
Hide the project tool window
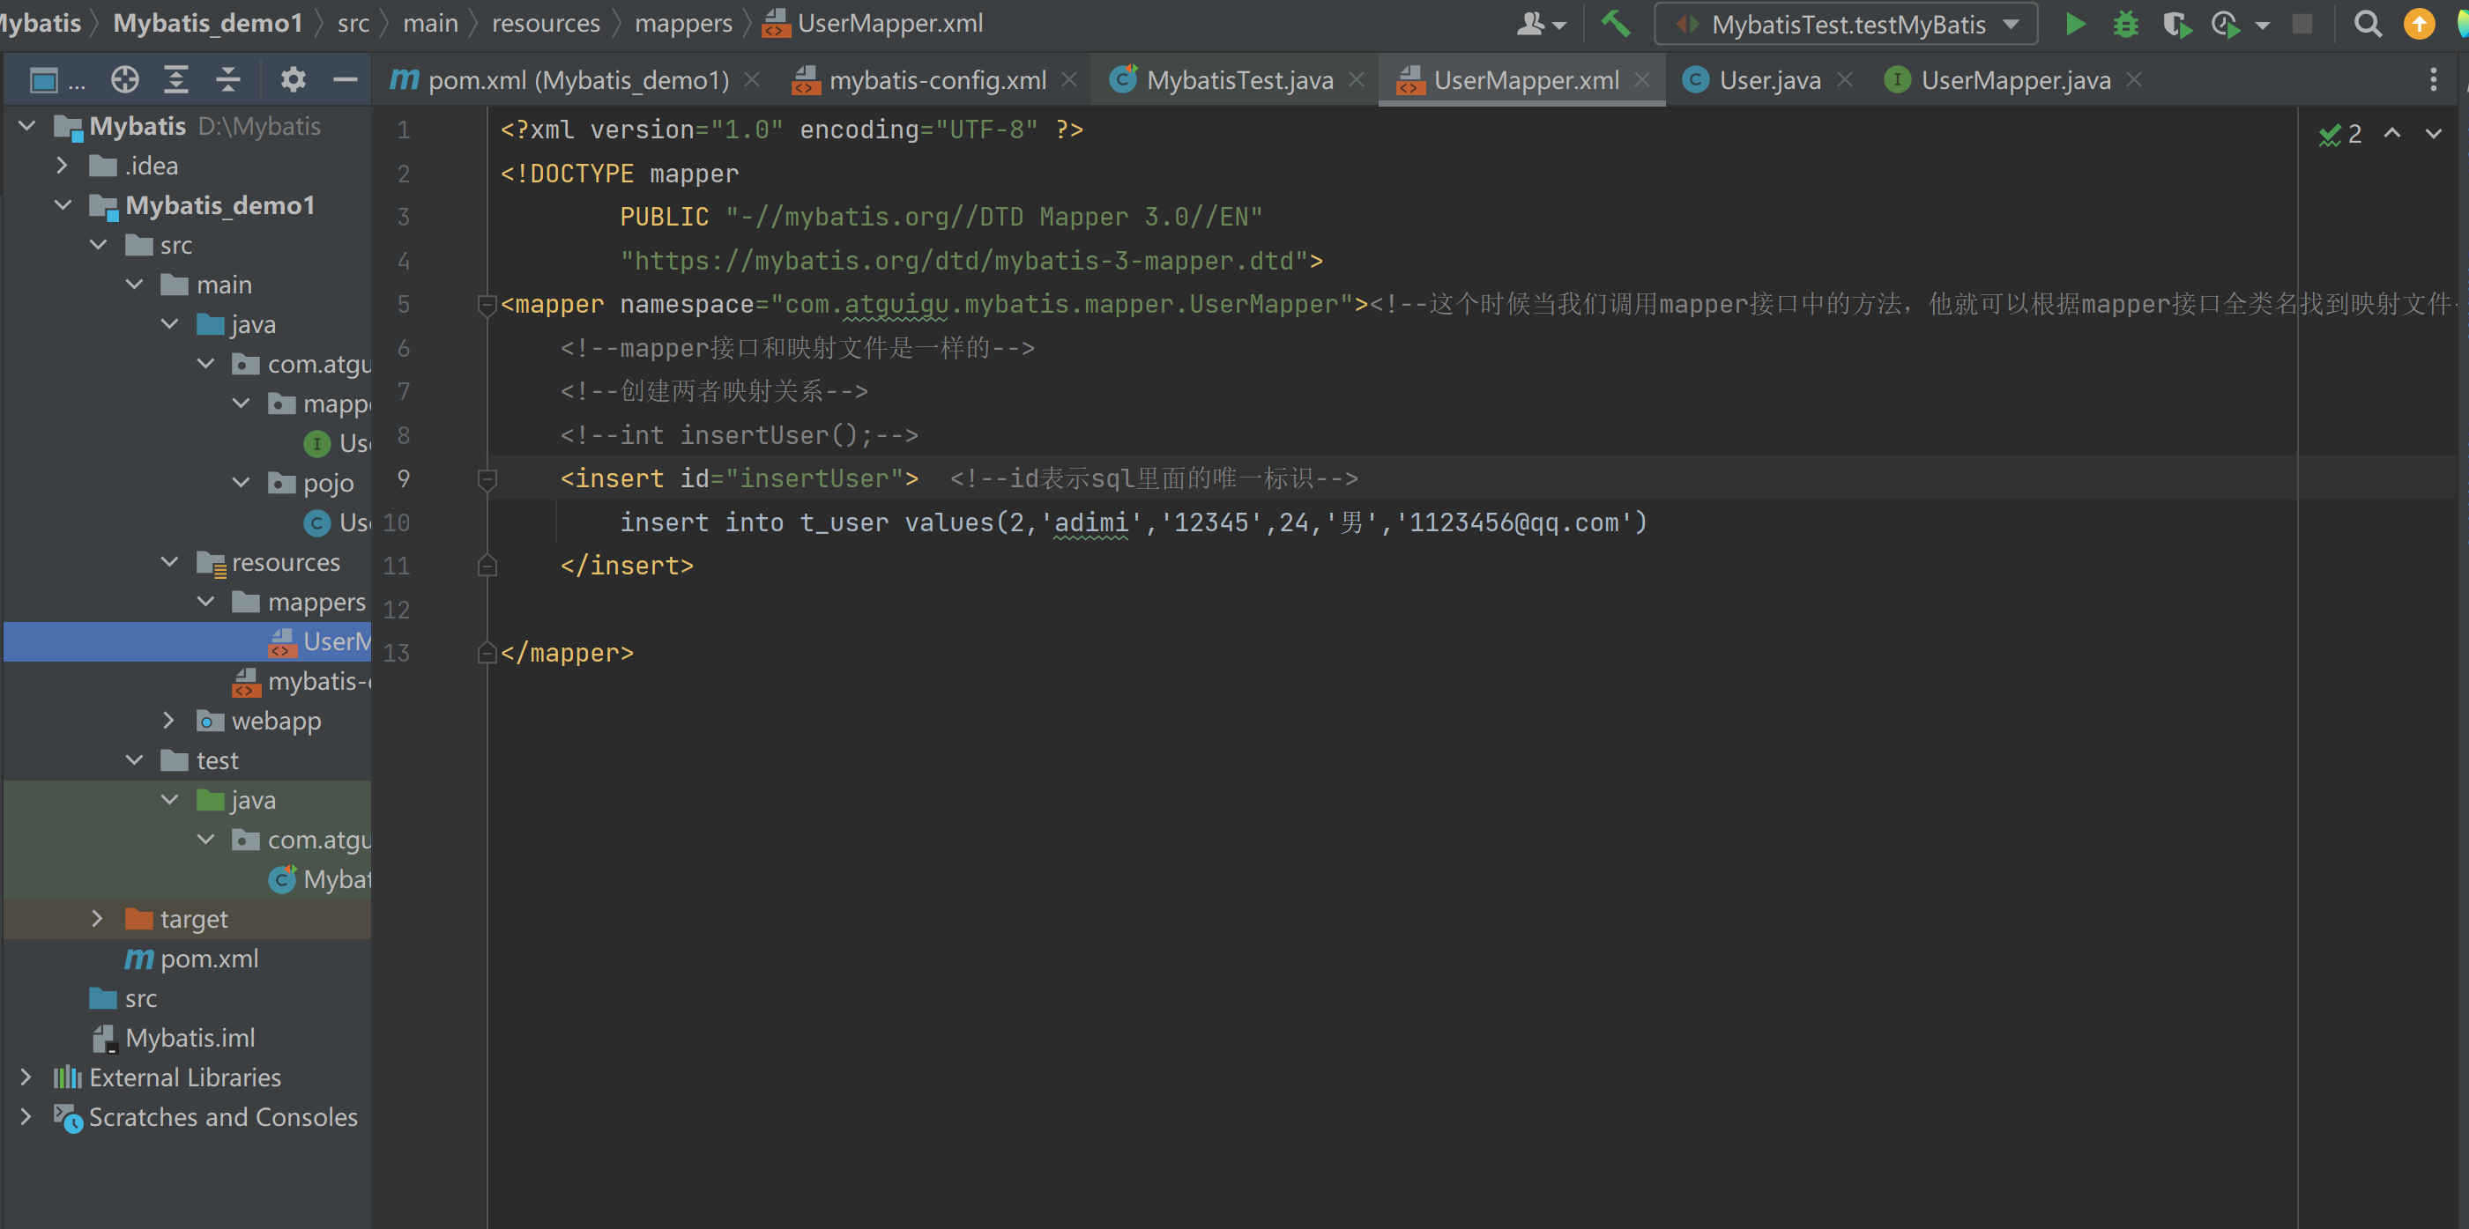click(345, 79)
